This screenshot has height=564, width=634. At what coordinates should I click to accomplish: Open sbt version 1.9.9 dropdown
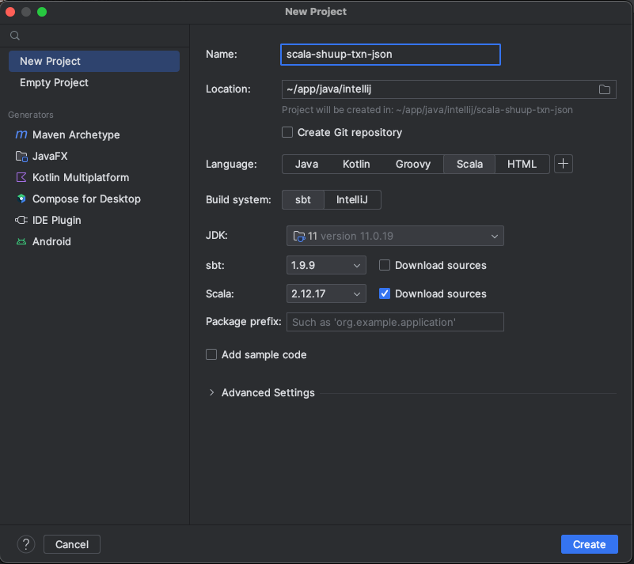point(326,265)
